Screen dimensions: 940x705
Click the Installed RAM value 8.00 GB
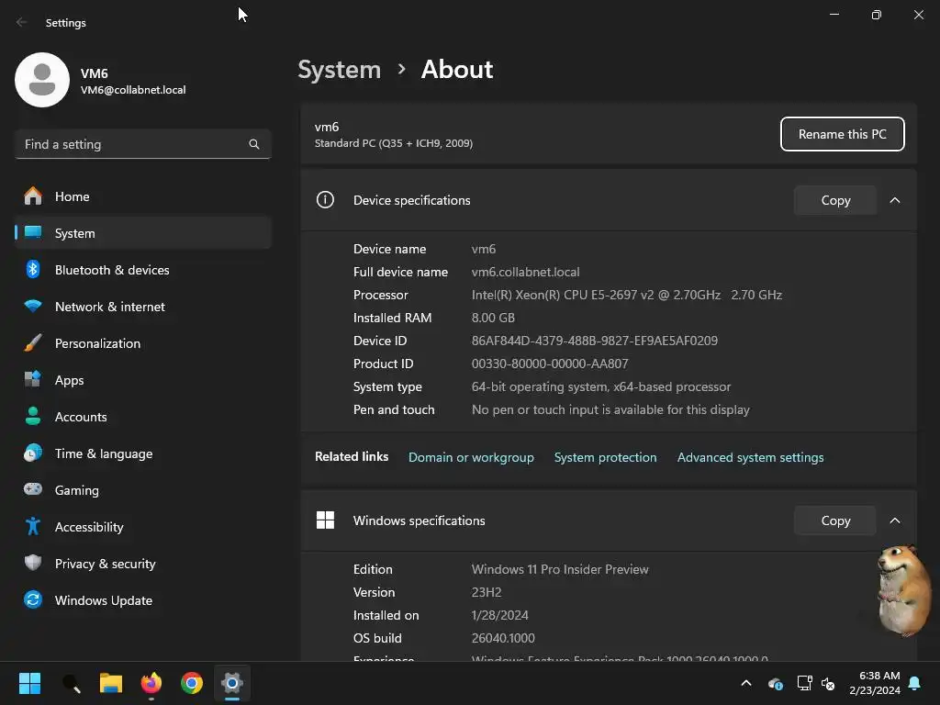tap(493, 318)
